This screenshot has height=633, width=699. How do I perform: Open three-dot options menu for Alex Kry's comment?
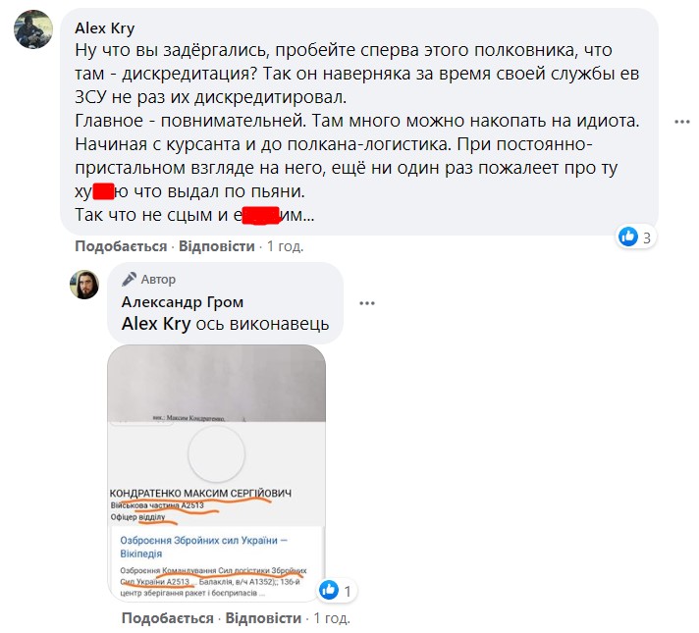click(x=682, y=122)
